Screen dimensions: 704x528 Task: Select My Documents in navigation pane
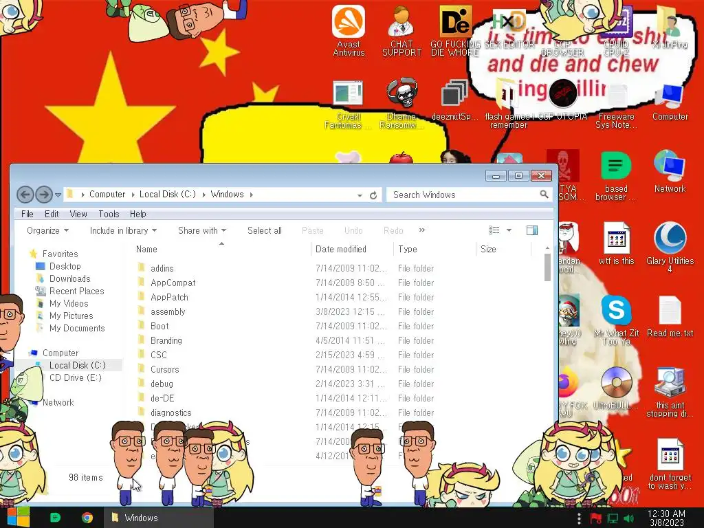pyautogui.click(x=77, y=328)
